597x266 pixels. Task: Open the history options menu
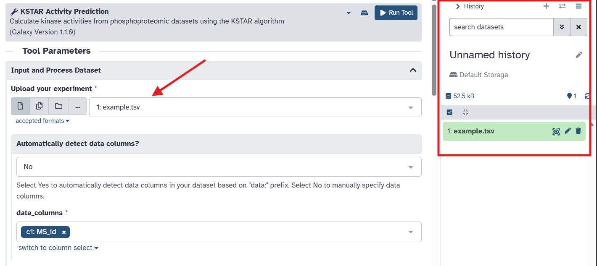(579, 6)
